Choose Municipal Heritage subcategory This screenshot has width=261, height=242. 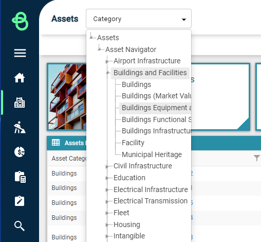152,154
